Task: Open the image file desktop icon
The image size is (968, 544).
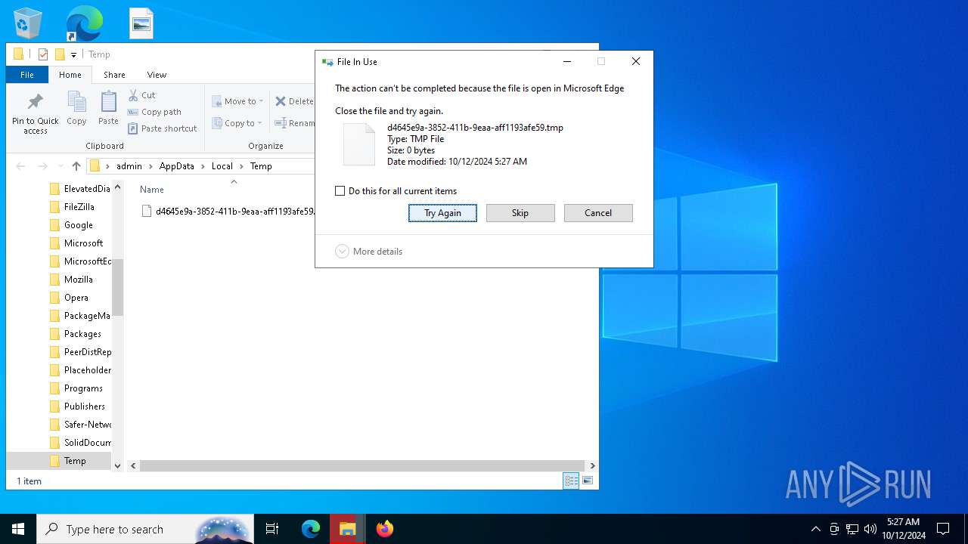Action: (141, 23)
